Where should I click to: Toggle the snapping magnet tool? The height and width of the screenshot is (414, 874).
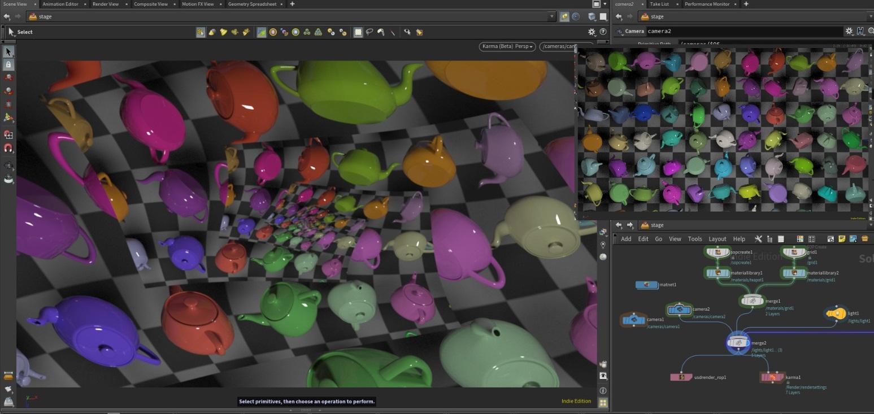[x=8, y=149]
